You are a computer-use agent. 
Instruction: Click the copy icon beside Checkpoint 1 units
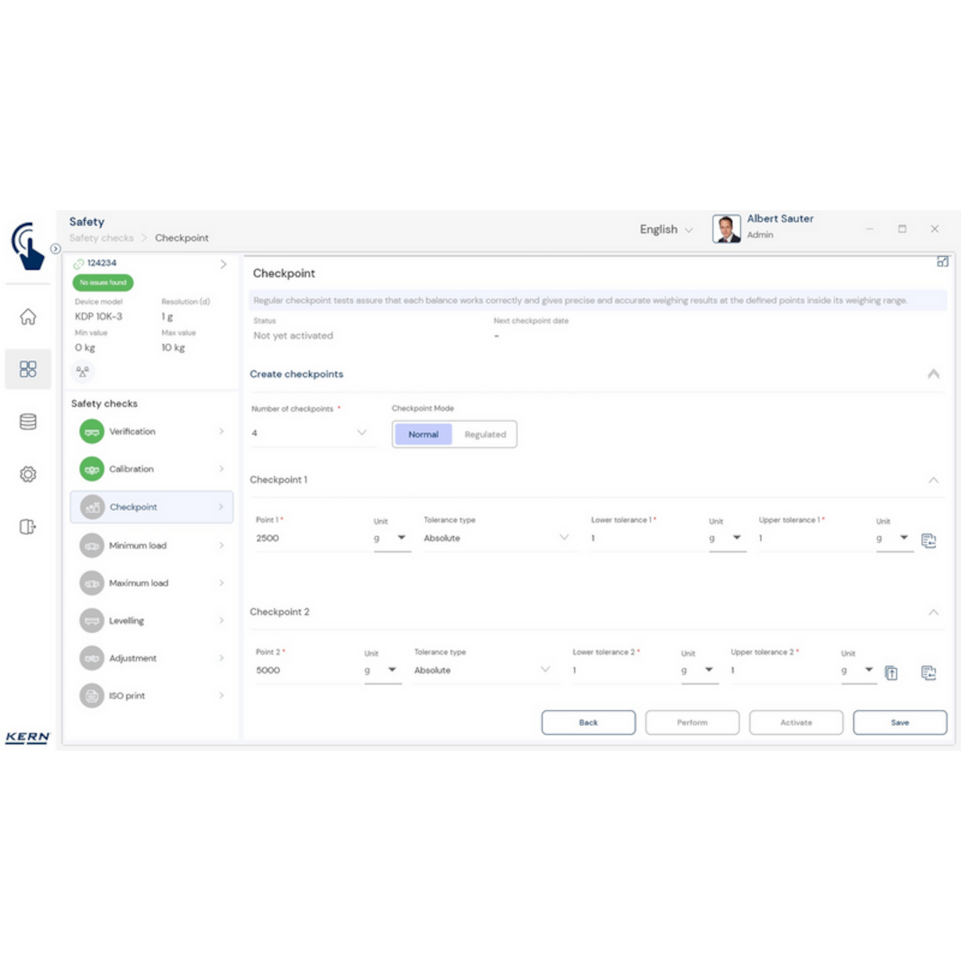click(x=929, y=540)
